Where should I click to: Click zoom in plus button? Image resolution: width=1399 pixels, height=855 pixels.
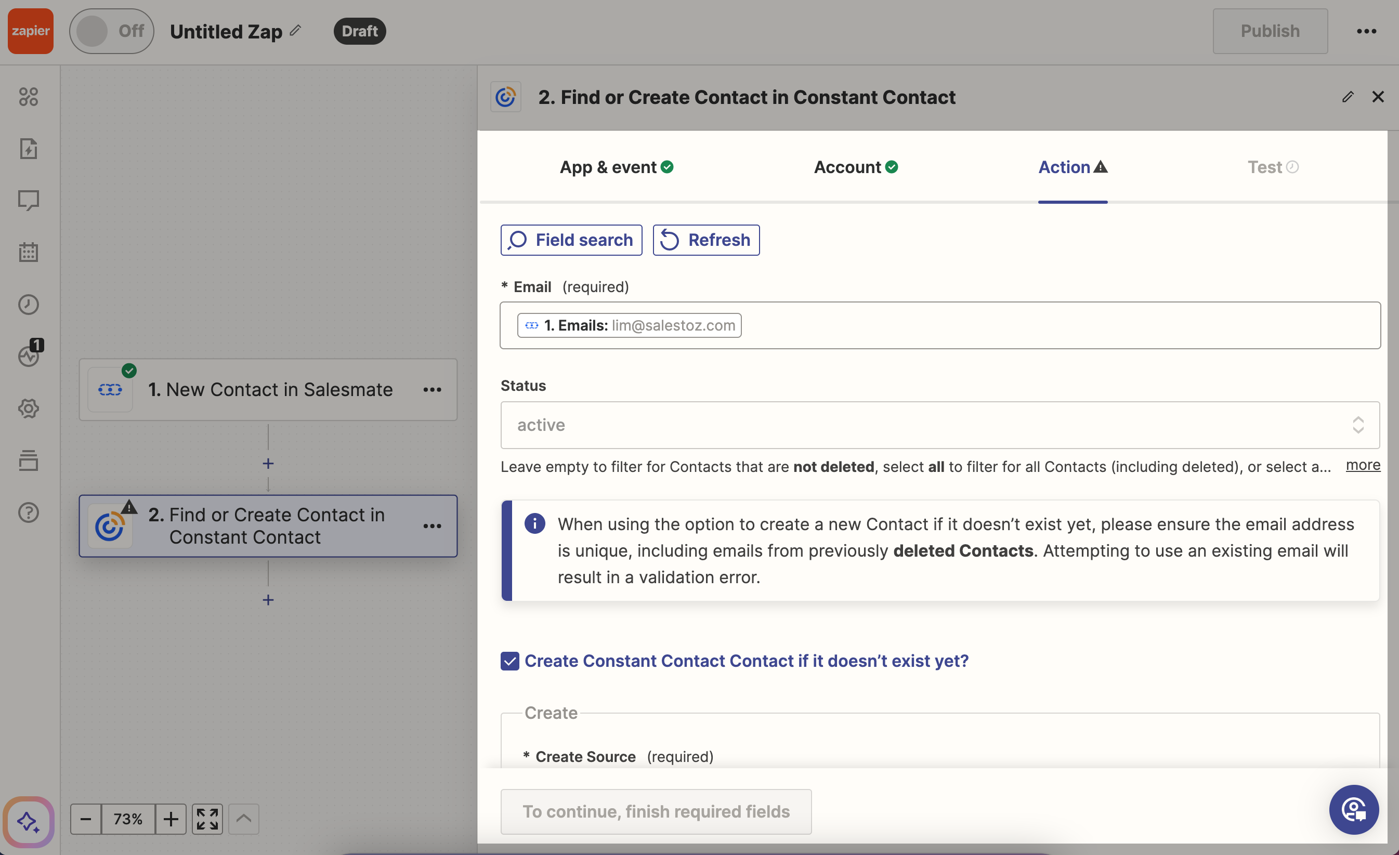click(x=171, y=819)
